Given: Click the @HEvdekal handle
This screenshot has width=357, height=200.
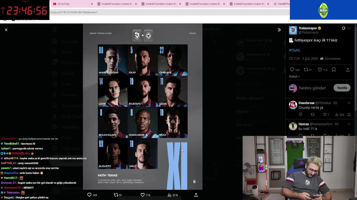Looking at the screenshot, I should click(x=323, y=103).
